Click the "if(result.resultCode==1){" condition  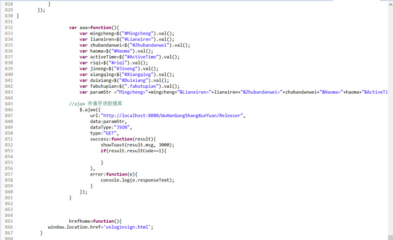click(134, 151)
